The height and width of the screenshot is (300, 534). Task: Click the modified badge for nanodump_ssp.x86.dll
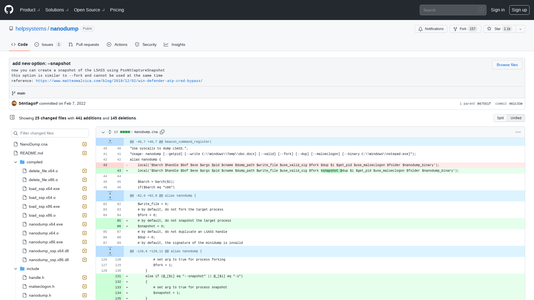point(85,260)
